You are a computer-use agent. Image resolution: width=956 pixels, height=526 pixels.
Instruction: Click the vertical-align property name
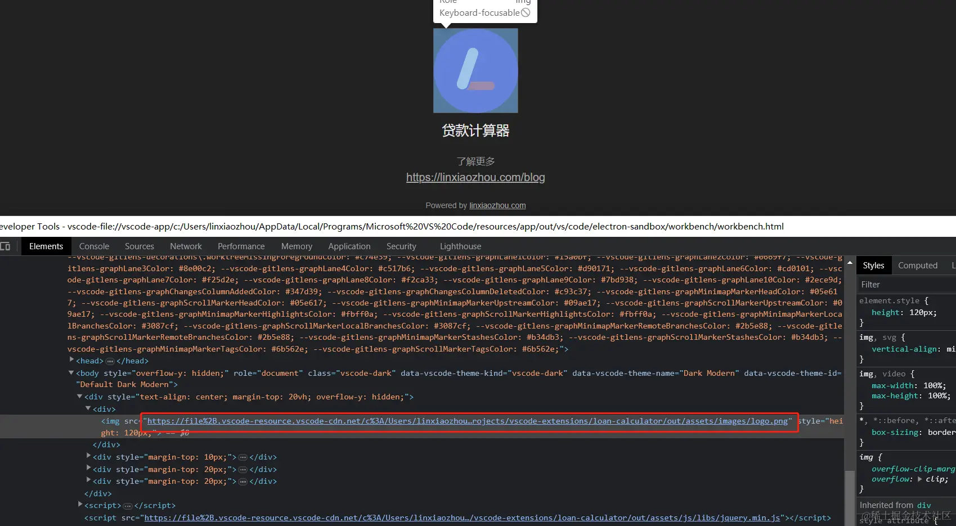point(904,349)
